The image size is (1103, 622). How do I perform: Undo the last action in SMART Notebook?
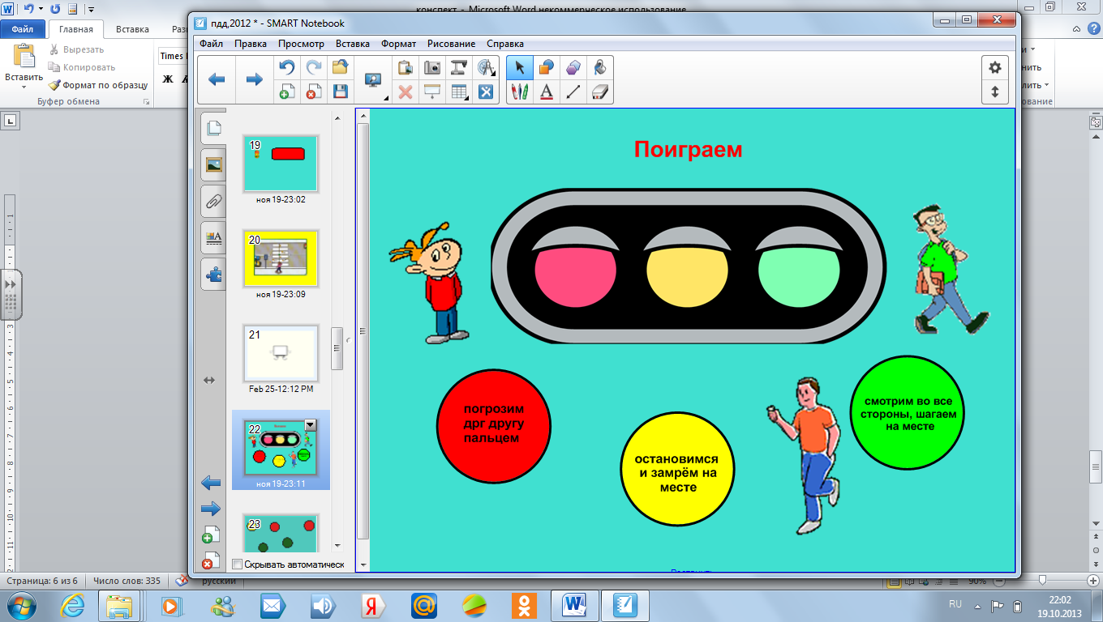(286, 68)
